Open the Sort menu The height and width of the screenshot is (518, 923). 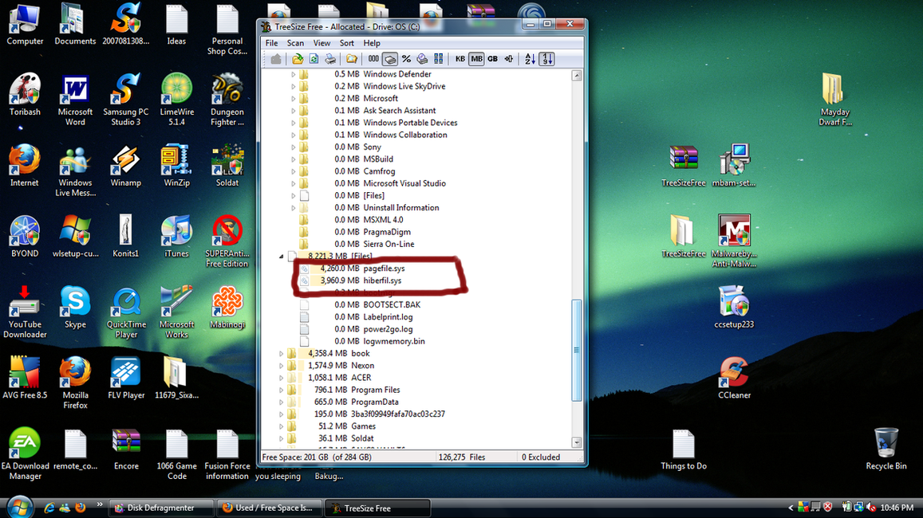(347, 43)
